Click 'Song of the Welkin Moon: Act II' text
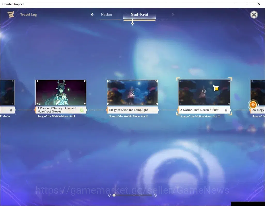This screenshot has height=206, width=265. pos(128,116)
